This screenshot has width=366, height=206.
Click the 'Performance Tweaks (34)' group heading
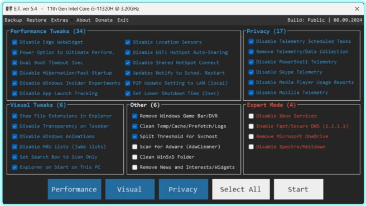48,31
